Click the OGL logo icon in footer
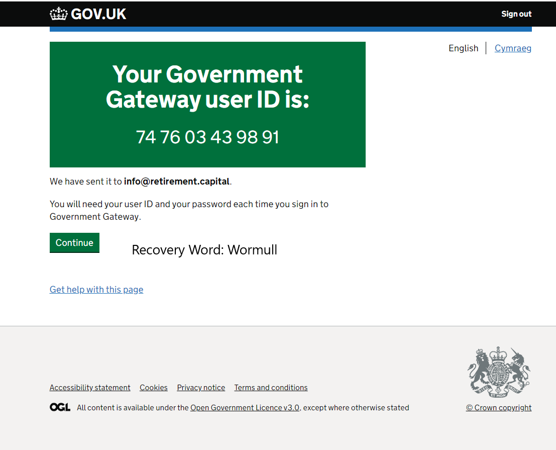 pos(60,407)
